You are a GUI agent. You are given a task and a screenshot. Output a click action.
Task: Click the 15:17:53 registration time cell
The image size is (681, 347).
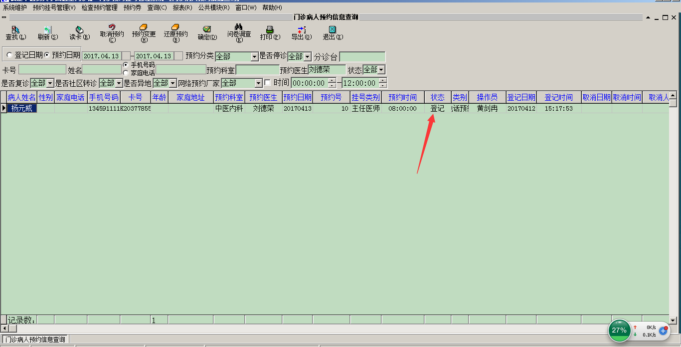559,108
